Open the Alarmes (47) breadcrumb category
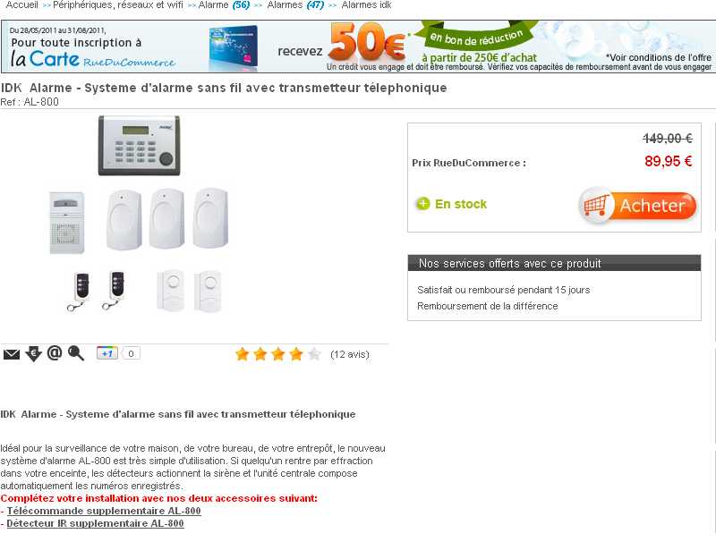 click(295, 5)
